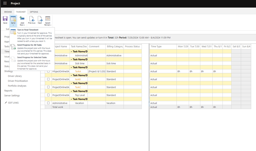
Task: Switch to the TIMESHEET tab
Action: (21, 12)
